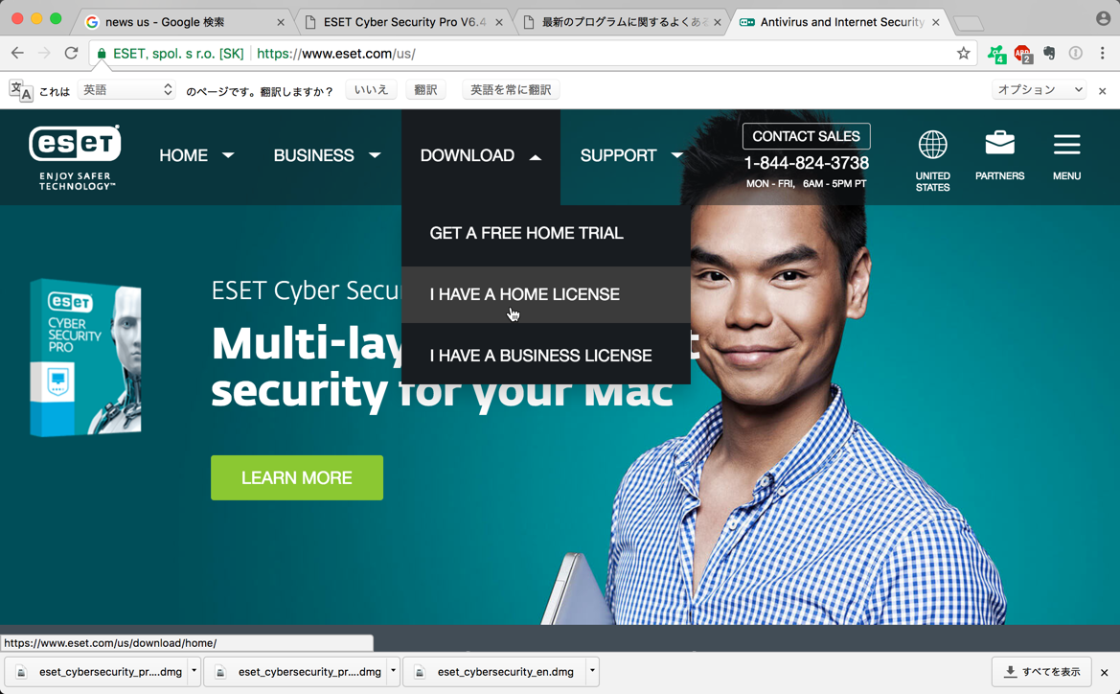
Task: Click the LEARN MORE button
Action: [296, 477]
